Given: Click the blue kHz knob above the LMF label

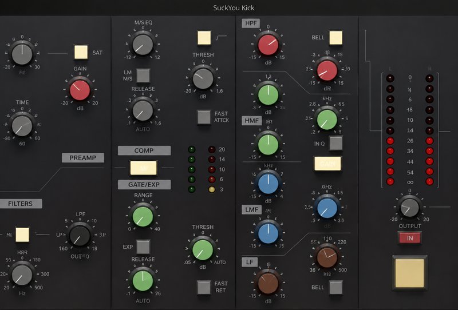Looking at the screenshot, I should click(268, 184).
